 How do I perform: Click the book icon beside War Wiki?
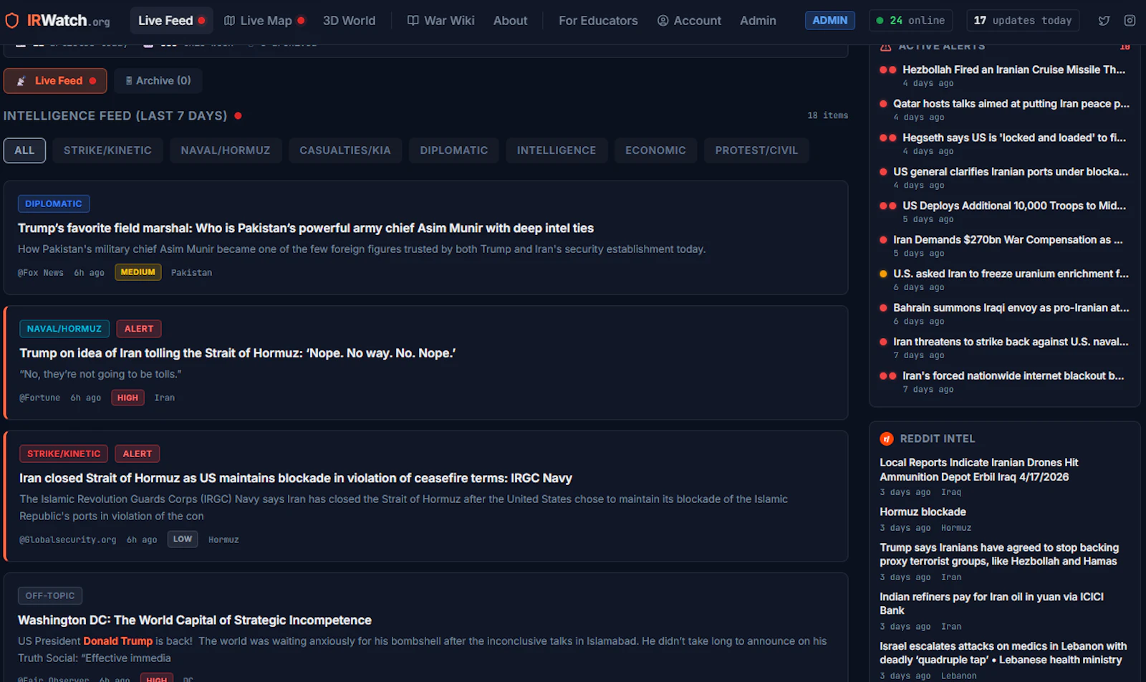pyautogui.click(x=413, y=21)
